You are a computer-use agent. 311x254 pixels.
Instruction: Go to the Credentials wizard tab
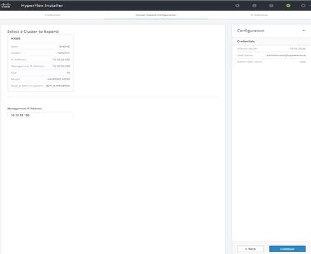pos(52,15)
